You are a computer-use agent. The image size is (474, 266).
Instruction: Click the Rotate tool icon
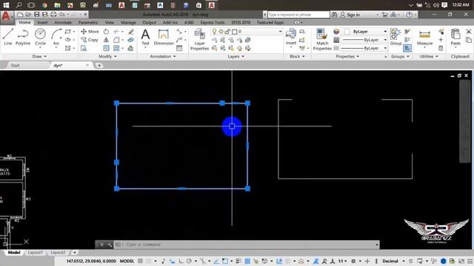(106, 31)
